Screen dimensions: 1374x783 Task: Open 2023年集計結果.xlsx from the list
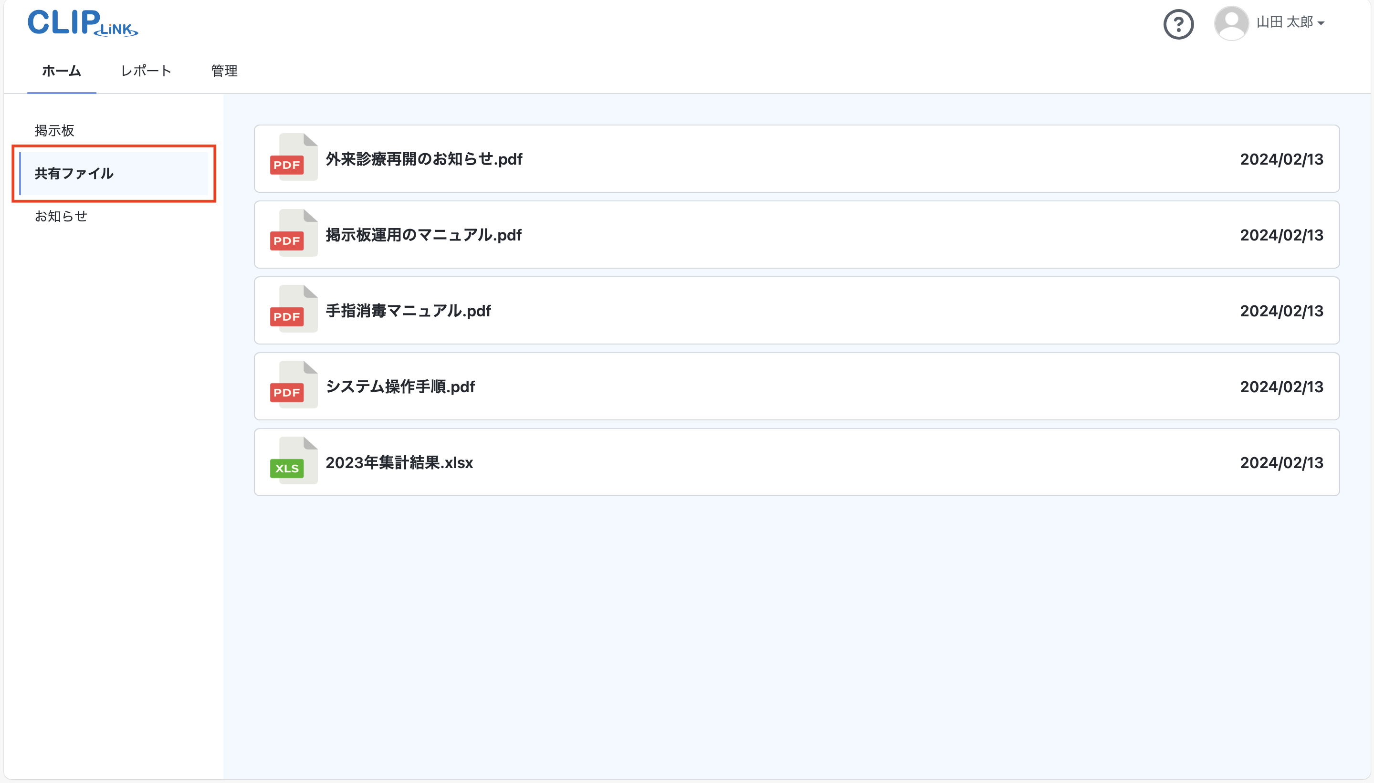point(399,462)
